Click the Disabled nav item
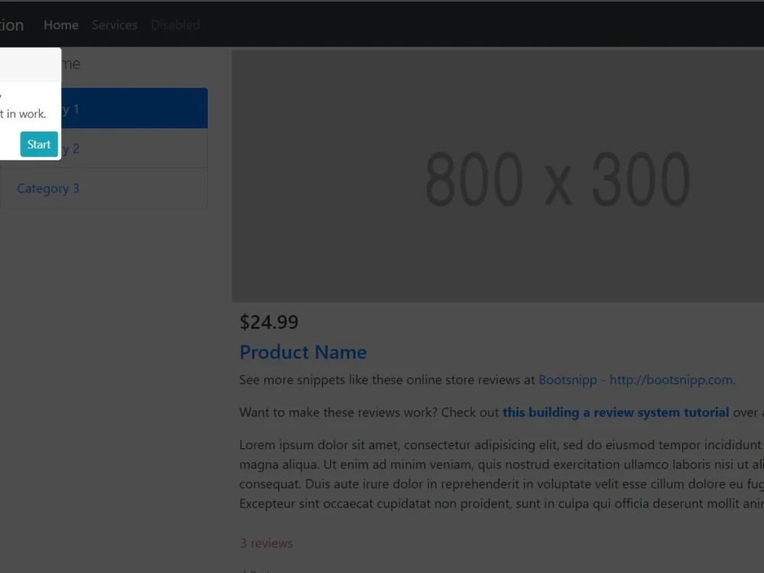The height and width of the screenshot is (573, 764). pos(176,25)
